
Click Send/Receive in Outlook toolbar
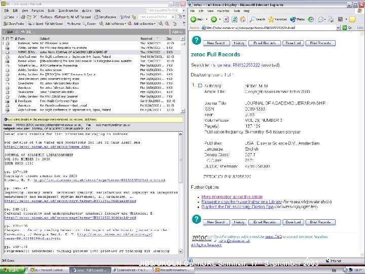point(105,17)
